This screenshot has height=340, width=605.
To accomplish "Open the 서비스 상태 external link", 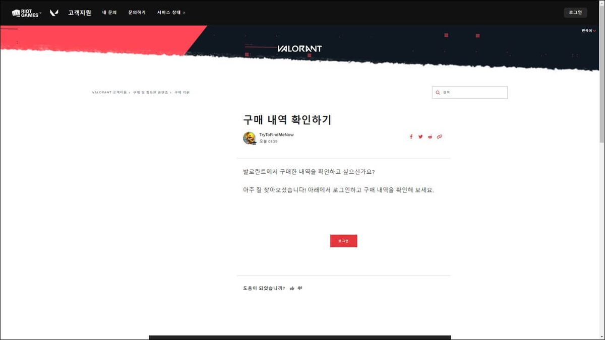I will pyautogui.click(x=171, y=13).
